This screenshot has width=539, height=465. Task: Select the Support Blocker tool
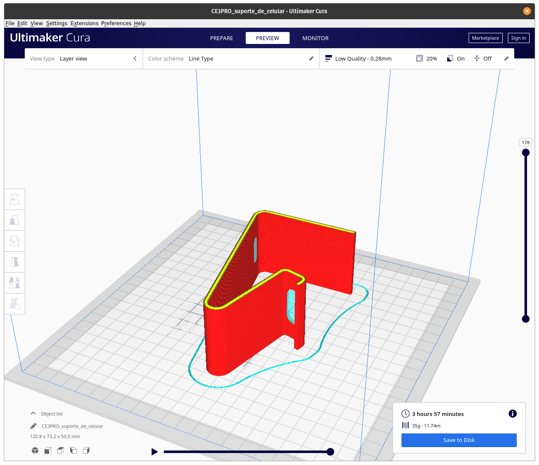coord(15,304)
